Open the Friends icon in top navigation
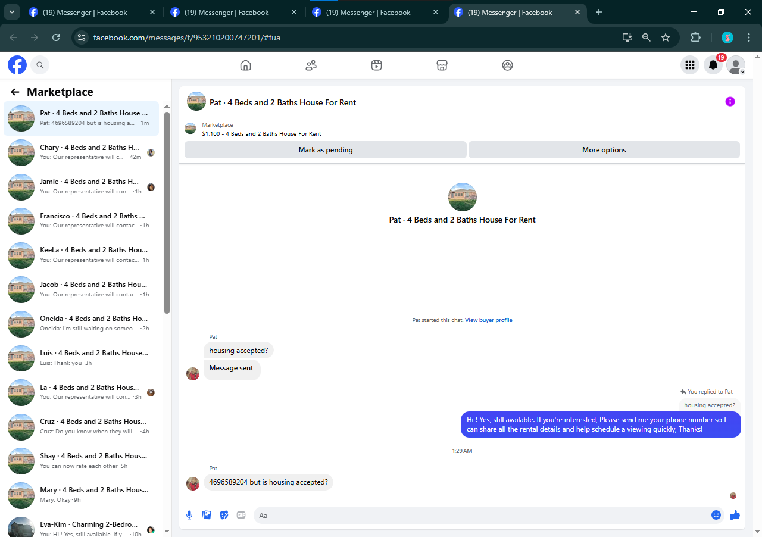The height and width of the screenshot is (537, 762). (311, 65)
